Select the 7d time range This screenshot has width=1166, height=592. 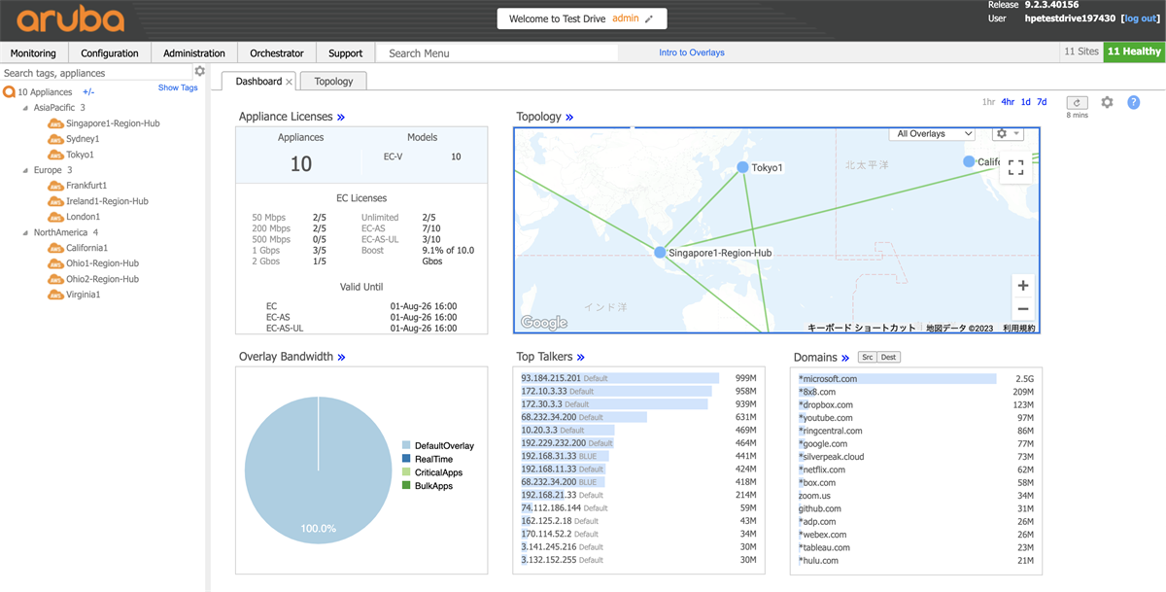pyautogui.click(x=1042, y=102)
